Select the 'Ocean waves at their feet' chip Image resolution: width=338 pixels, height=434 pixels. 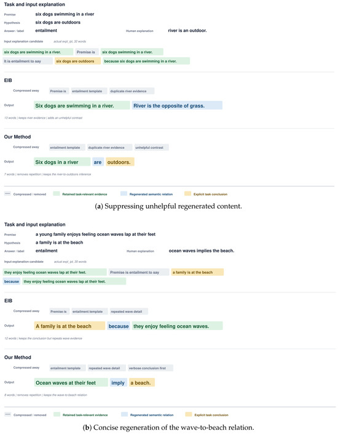(x=71, y=382)
